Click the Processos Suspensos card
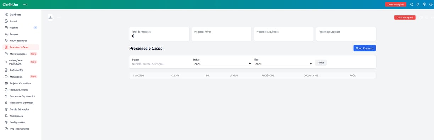 [x=346, y=34]
